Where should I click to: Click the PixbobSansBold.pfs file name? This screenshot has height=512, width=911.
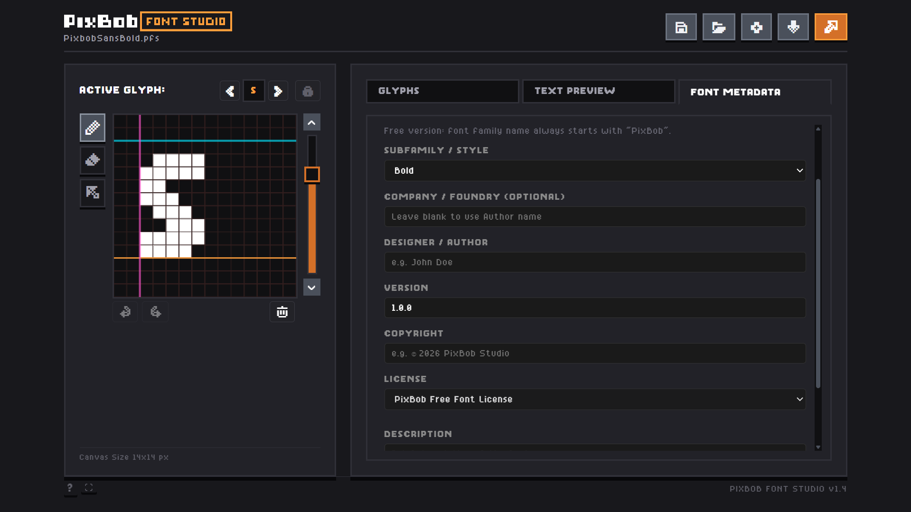click(112, 38)
